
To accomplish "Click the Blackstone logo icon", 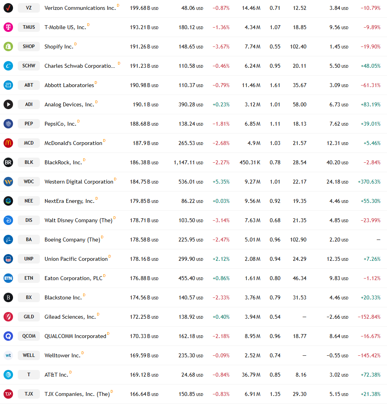I will (x=8, y=297).
